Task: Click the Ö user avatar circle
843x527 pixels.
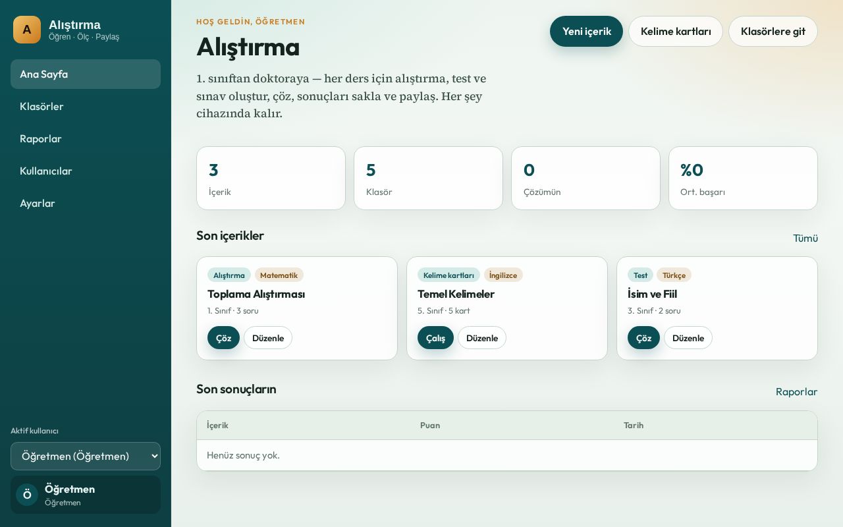Action: (x=27, y=495)
